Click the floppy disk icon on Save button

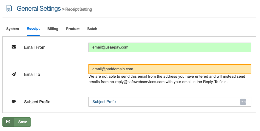coord(8,122)
